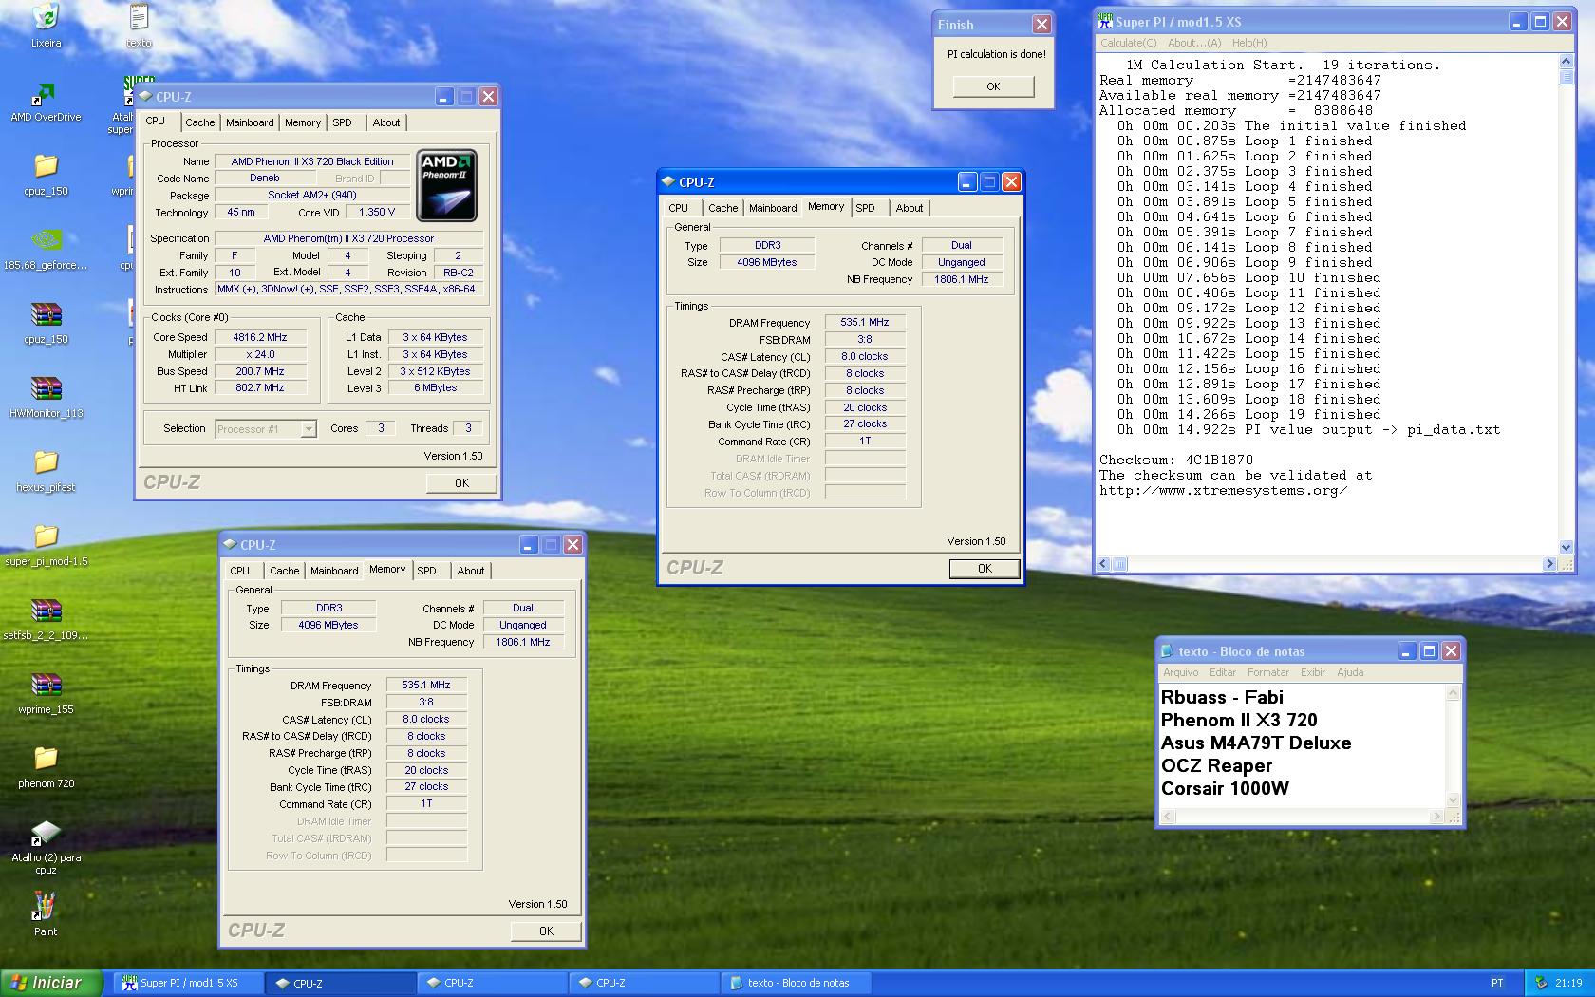
Task: Open About tab in bottom CPU-Z window
Action: [471, 571]
